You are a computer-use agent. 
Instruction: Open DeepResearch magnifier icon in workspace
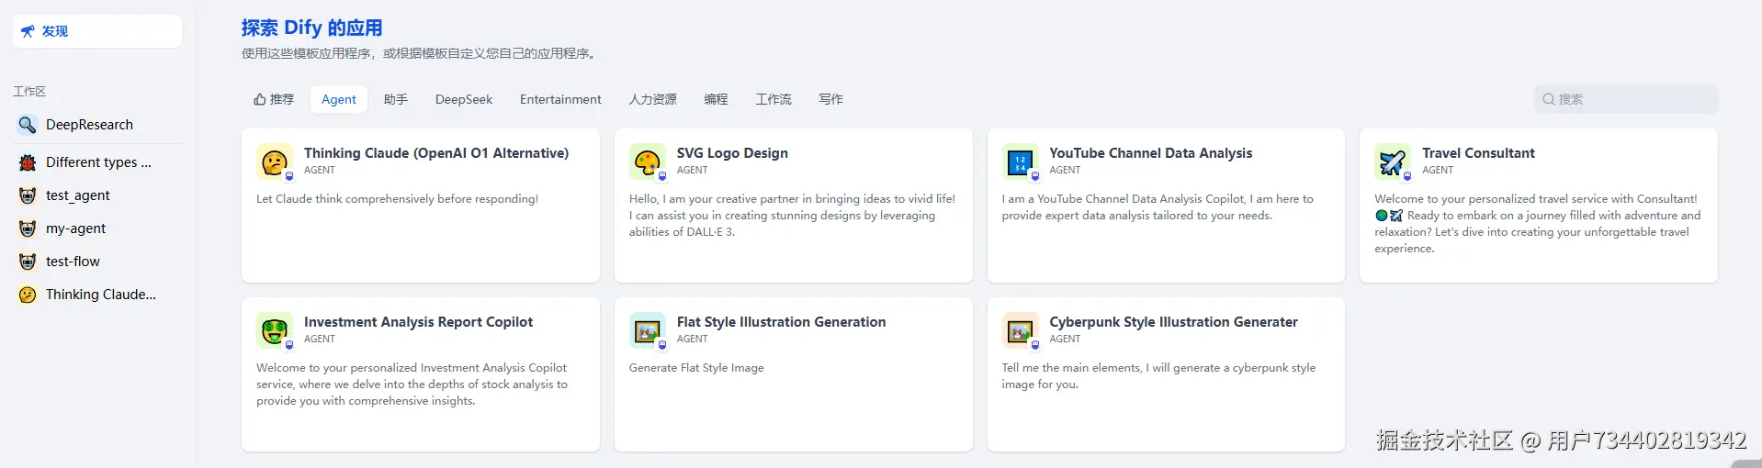pos(28,125)
